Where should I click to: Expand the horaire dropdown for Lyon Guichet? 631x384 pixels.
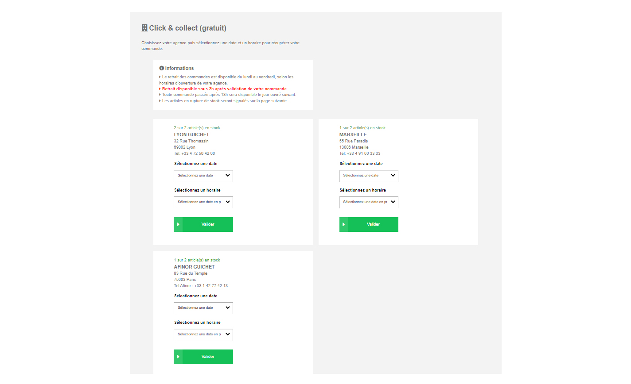point(203,202)
